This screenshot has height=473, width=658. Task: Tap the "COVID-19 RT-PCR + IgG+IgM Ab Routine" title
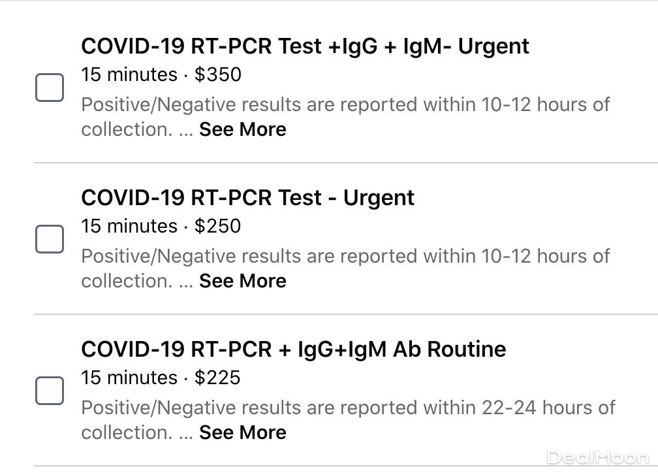click(x=293, y=350)
